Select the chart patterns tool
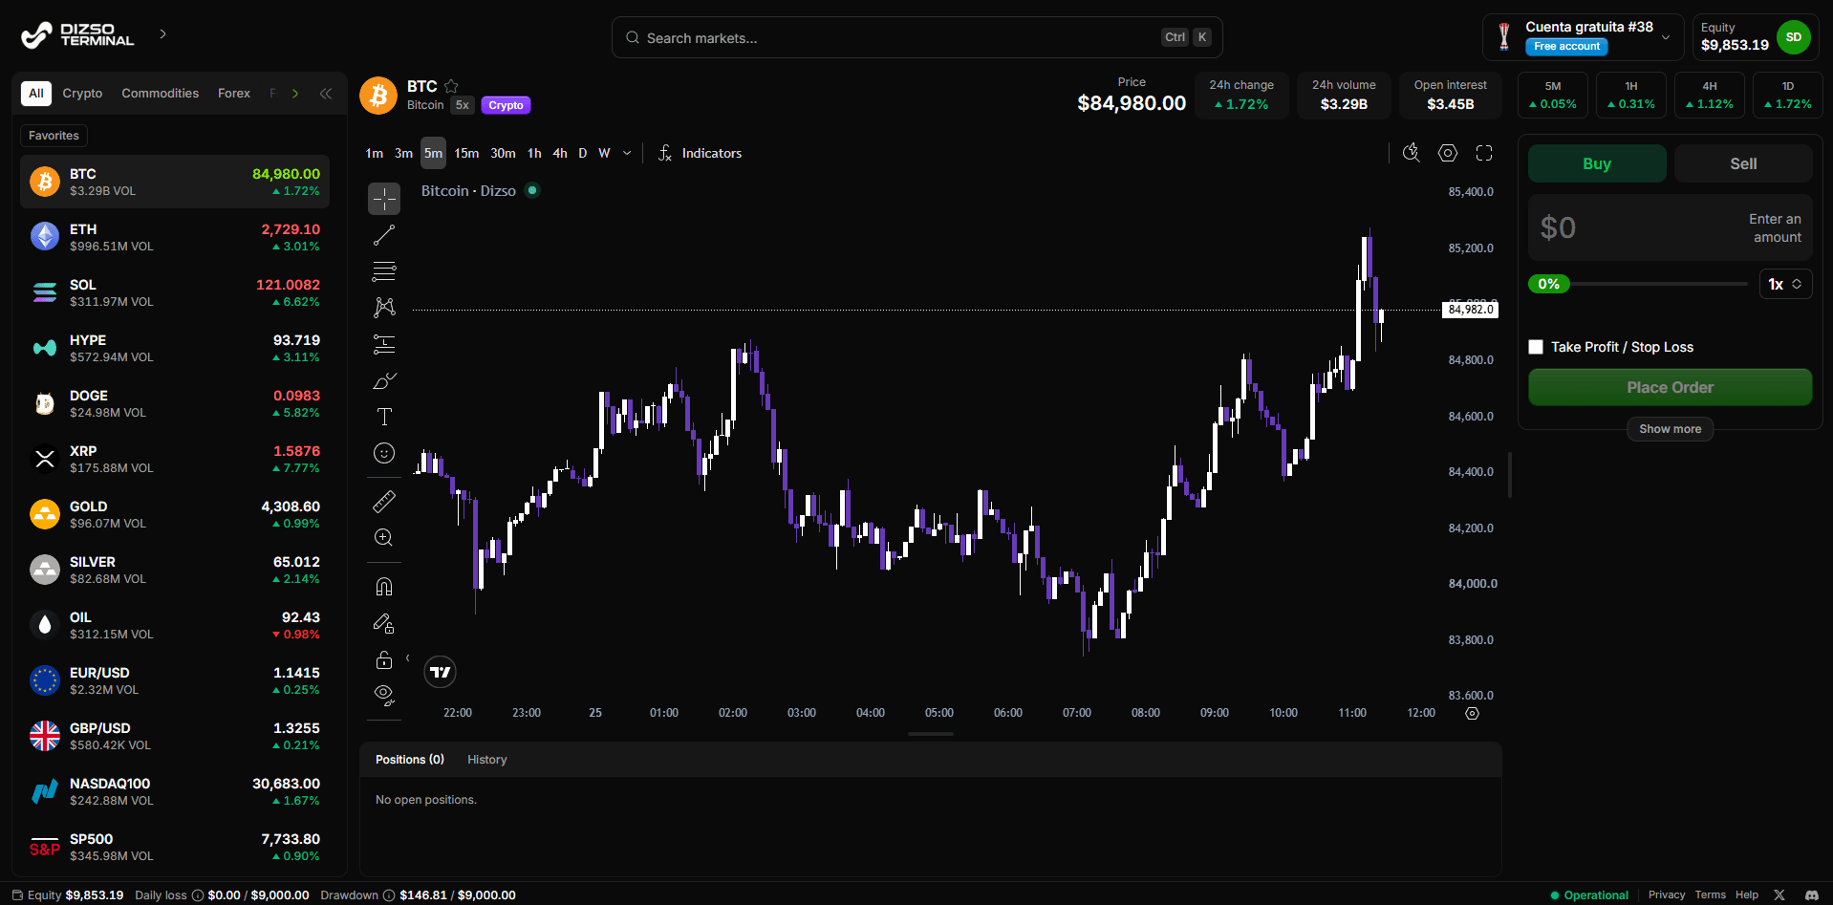Viewport: 1833px width, 905px height. [x=384, y=308]
